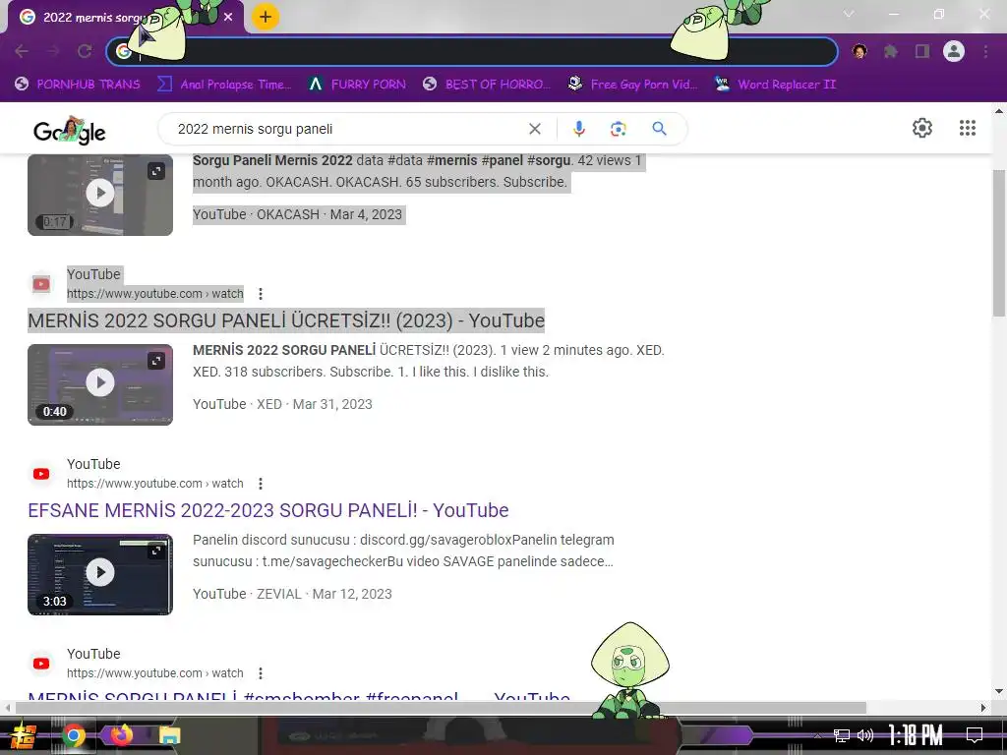The width and height of the screenshot is (1007, 755).
Task: Expand the ZEVIAL video preview icon
Action: coord(156,551)
